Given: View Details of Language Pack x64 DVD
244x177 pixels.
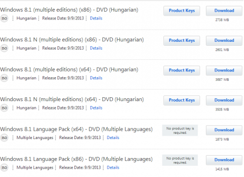Looking at the screenshot, I should pyautogui.click(x=113, y=138).
